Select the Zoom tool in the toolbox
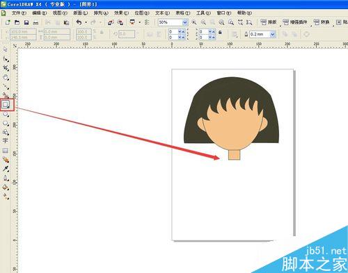 coord(6,77)
